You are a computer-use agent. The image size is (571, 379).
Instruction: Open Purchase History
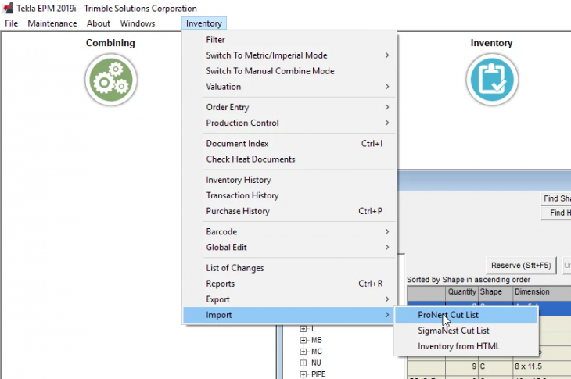point(289,211)
